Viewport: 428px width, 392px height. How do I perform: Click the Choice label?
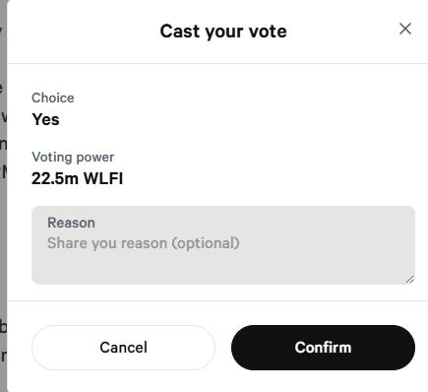53,98
